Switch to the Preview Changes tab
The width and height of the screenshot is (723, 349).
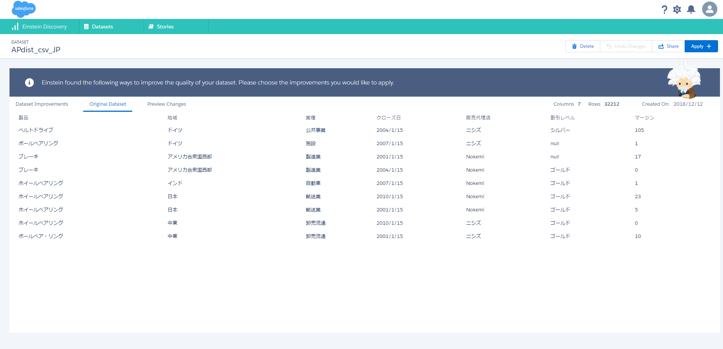166,104
